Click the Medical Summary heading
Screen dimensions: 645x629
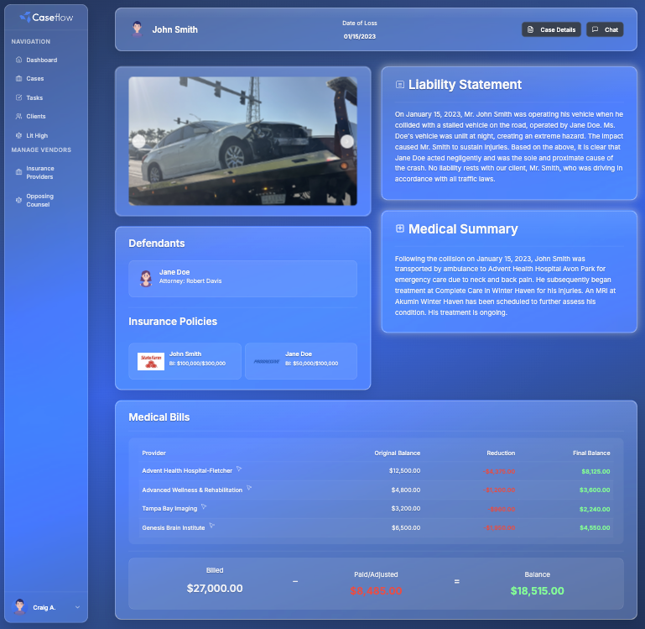click(x=463, y=228)
